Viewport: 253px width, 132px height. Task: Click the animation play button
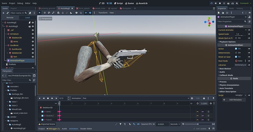[56, 98]
